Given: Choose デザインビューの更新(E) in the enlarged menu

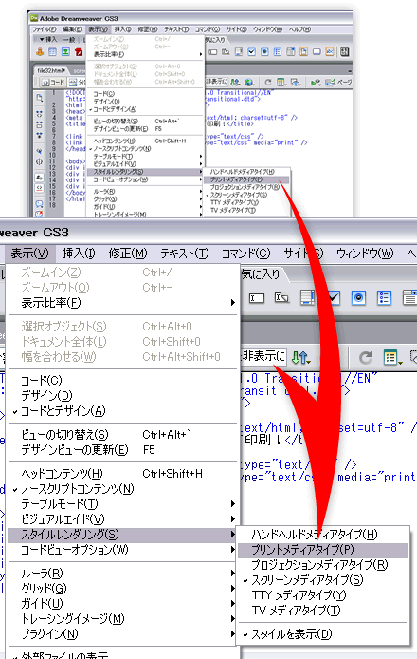Looking at the screenshot, I should [x=123, y=450].
